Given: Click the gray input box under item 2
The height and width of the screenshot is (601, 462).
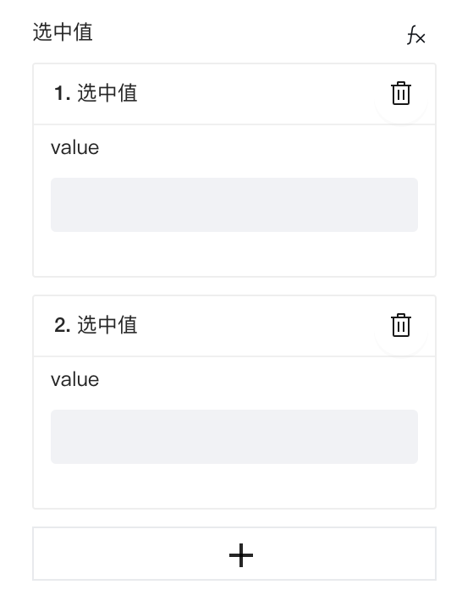Looking at the screenshot, I should pyautogui.click(x=234, y=437).
